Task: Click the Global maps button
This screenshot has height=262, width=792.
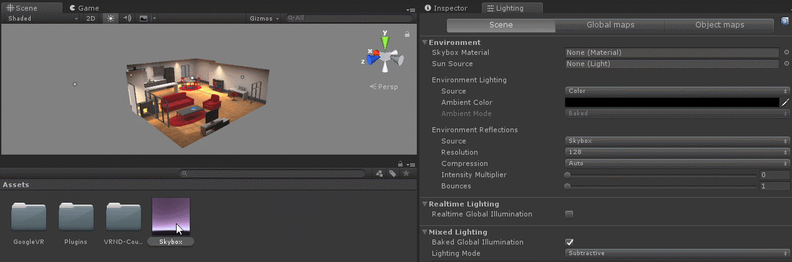Action: 610,25
